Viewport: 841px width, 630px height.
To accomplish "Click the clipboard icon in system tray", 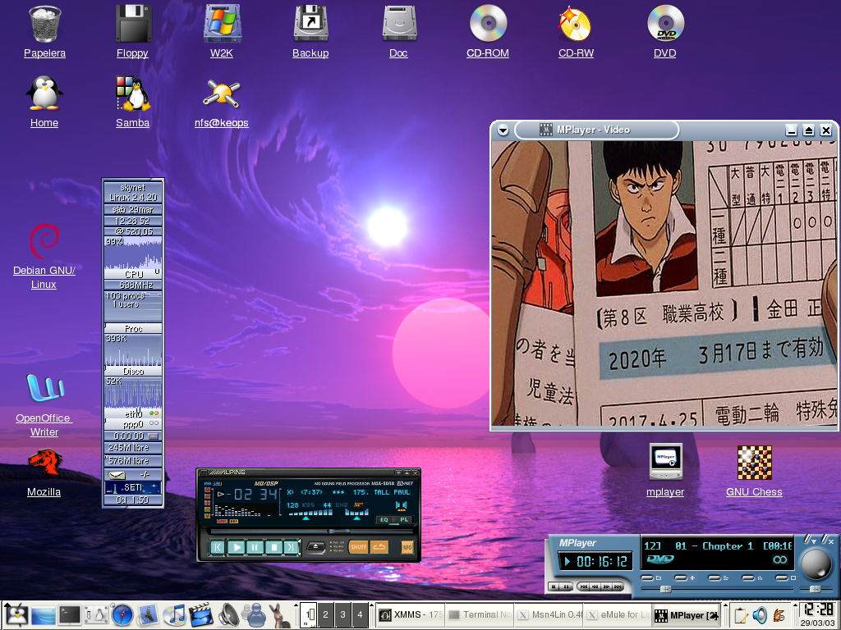I will coord(742,615).
